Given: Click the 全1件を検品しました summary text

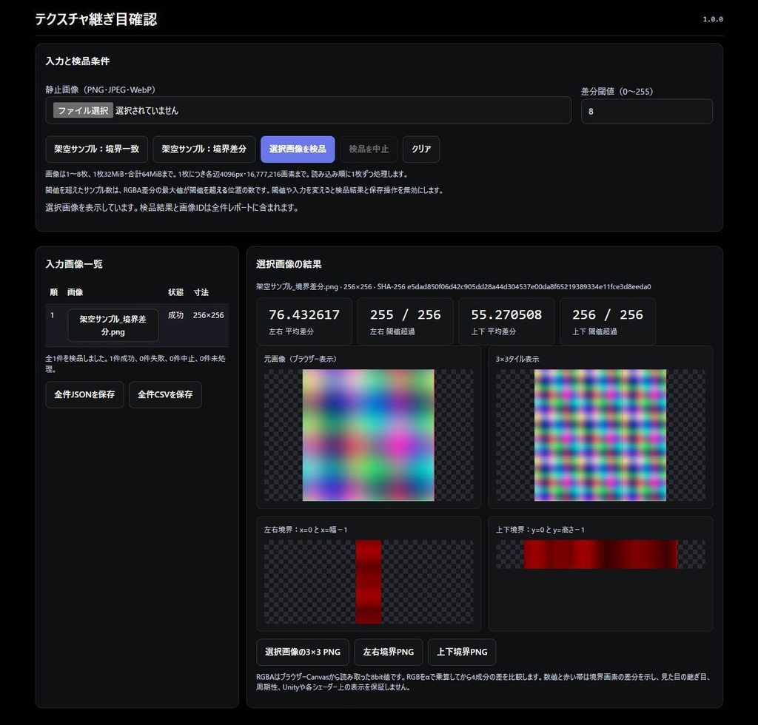Looking at the screenshot, I should click(x=135, y=364).
